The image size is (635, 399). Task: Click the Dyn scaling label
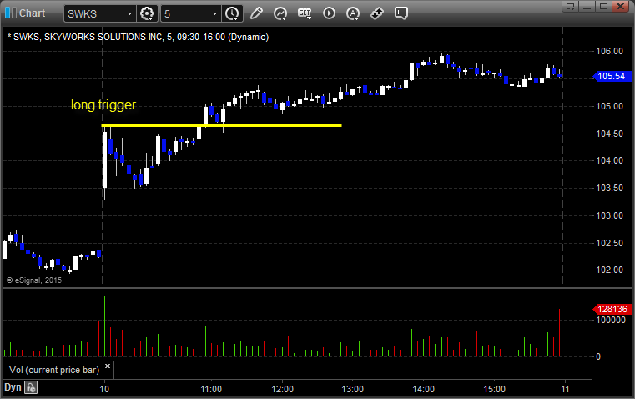pyautogui.click(x=13, y=387)
